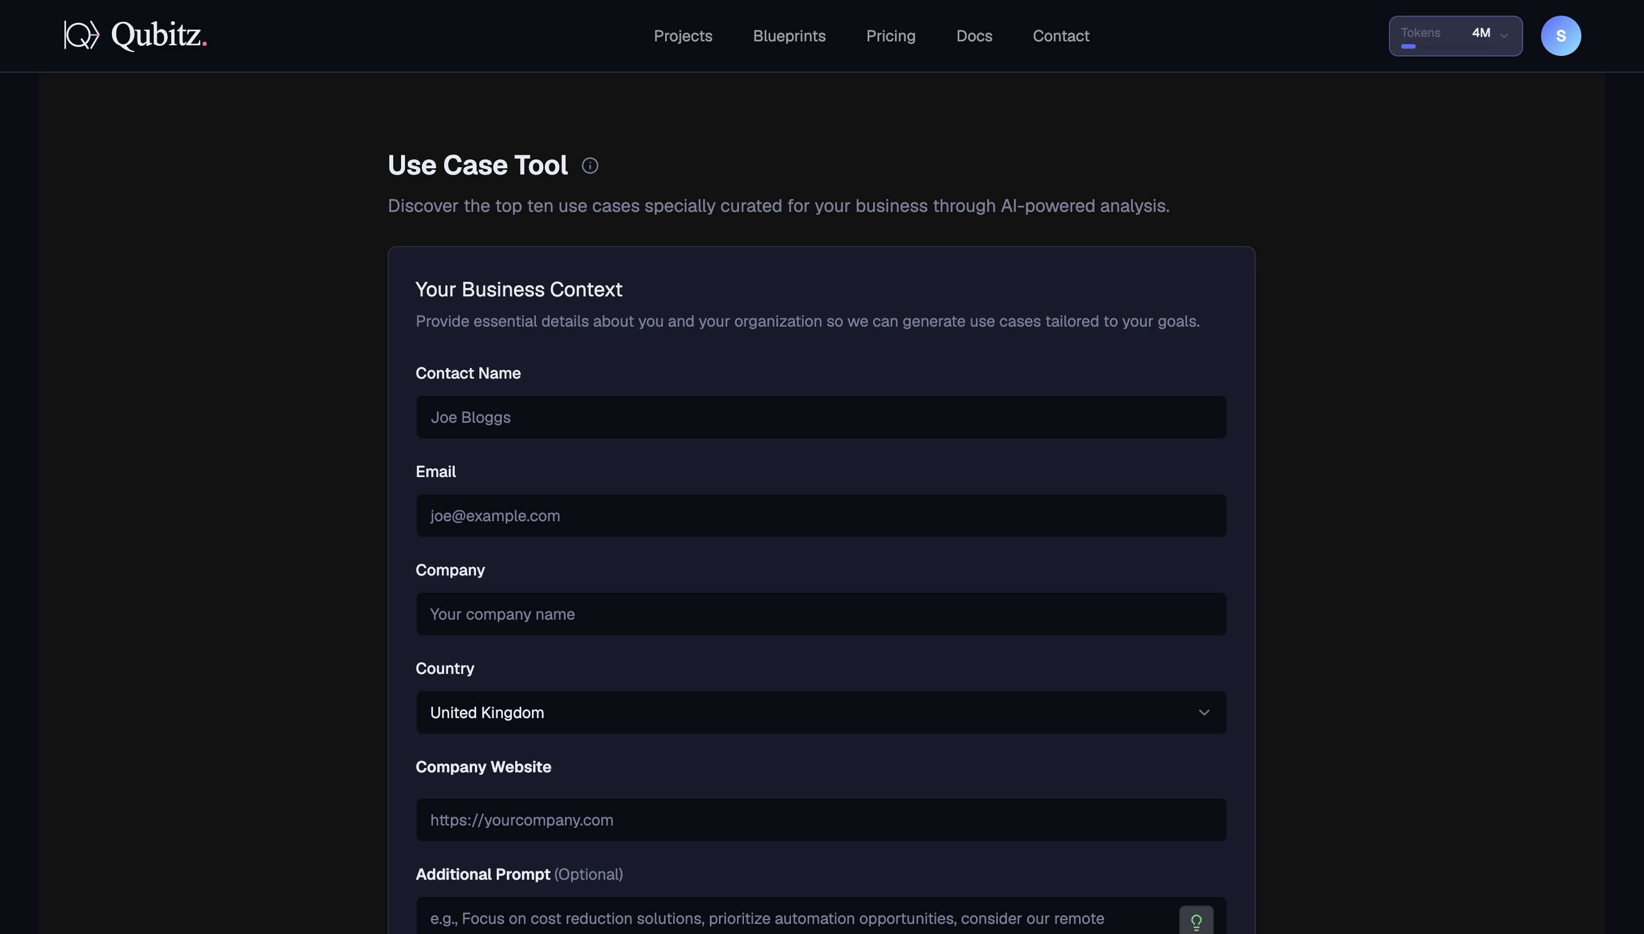
Task: Click the green lightbulb suggestion icon
Action: 1195,921
